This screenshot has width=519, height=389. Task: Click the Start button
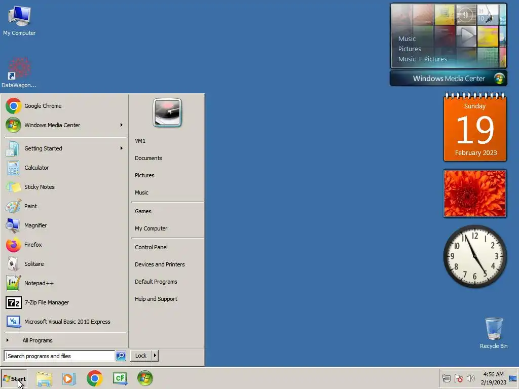(x=14, y=378)
